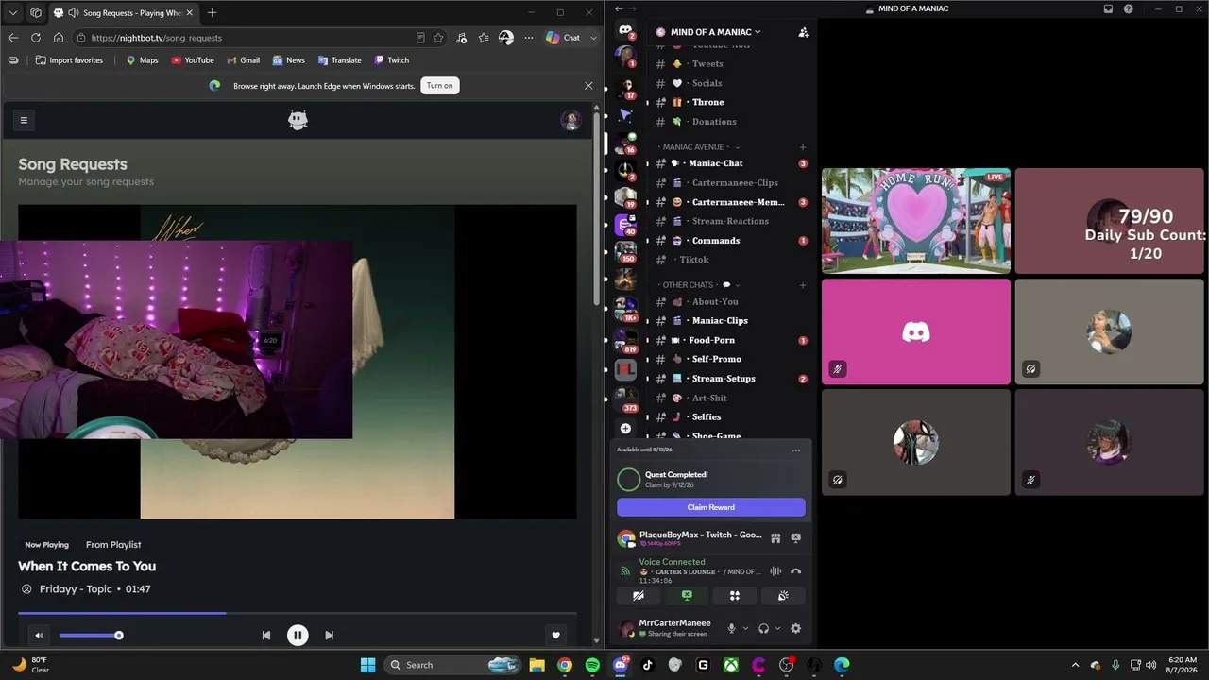Open the Stream-Setups channel
Screen dimensions: 1209x680
pyautogui.click(x=732, y=379)
